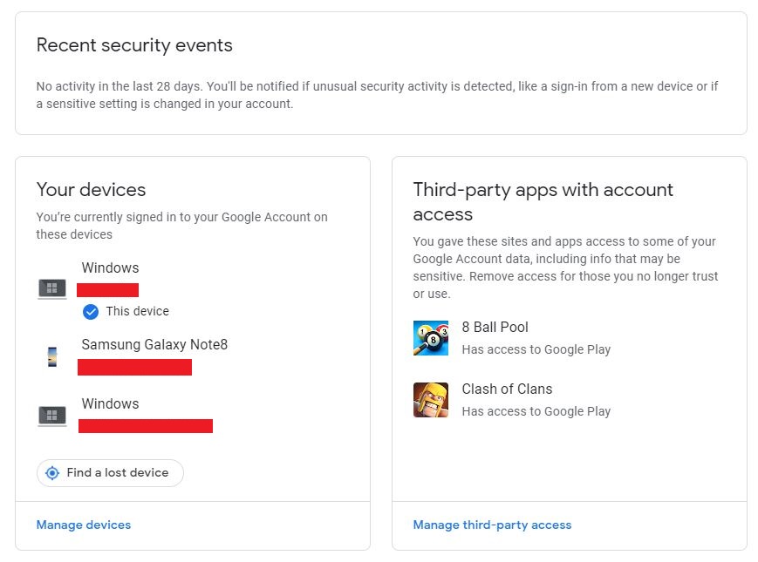Viewport: 758px width, 562px height.
Task: Select the Clash of Clans entry
Action: (x=507, y=389)
